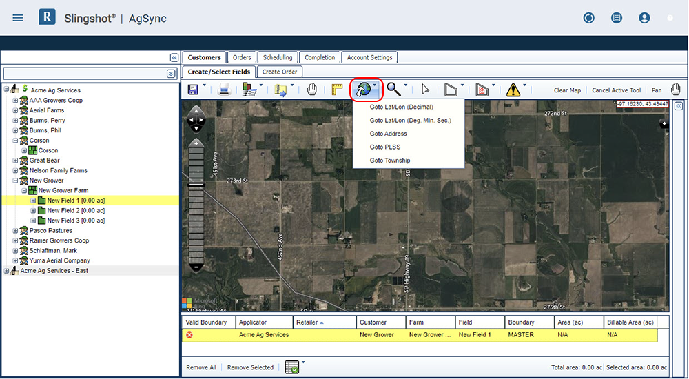Open the export grid dropdown arrow
The height and width of the screenshot is (379, 689).
pos(303,362)
